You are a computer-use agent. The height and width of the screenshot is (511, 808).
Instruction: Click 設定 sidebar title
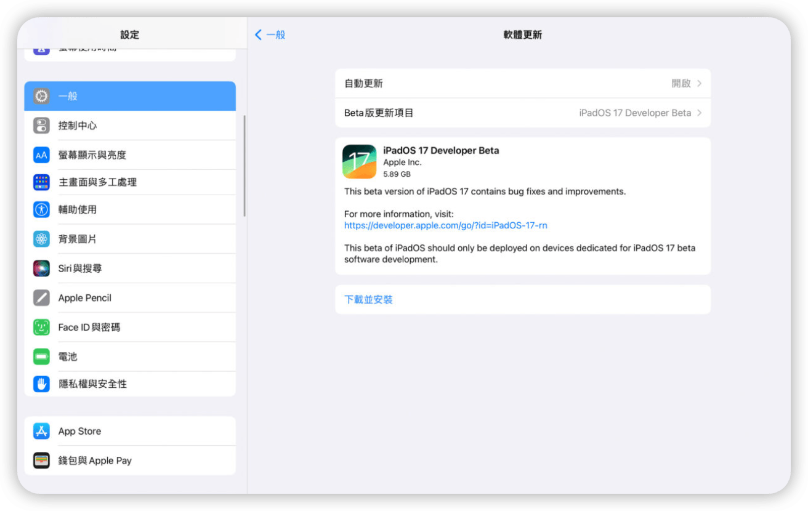[x=130, y=35]
